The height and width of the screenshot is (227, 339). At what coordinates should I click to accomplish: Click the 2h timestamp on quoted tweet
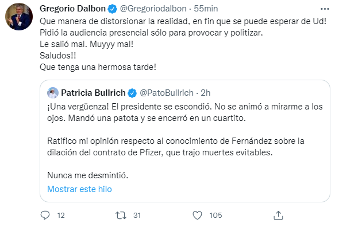[205, 93]
